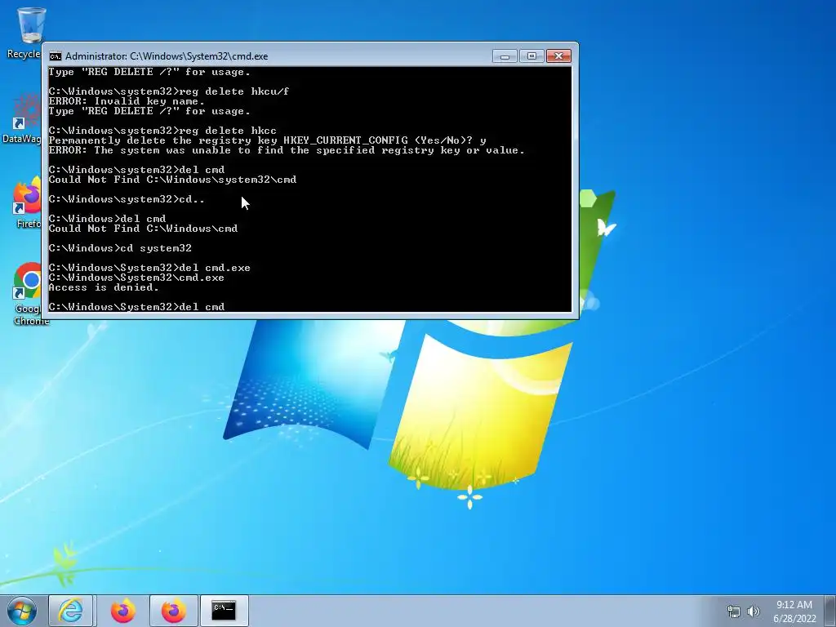Open the first Firefox taskbar icon
836x627 pixels.
122,611
